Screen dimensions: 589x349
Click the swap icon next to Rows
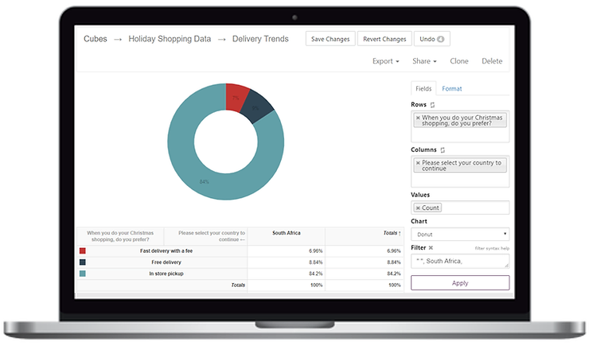click(x=433, y=104)
